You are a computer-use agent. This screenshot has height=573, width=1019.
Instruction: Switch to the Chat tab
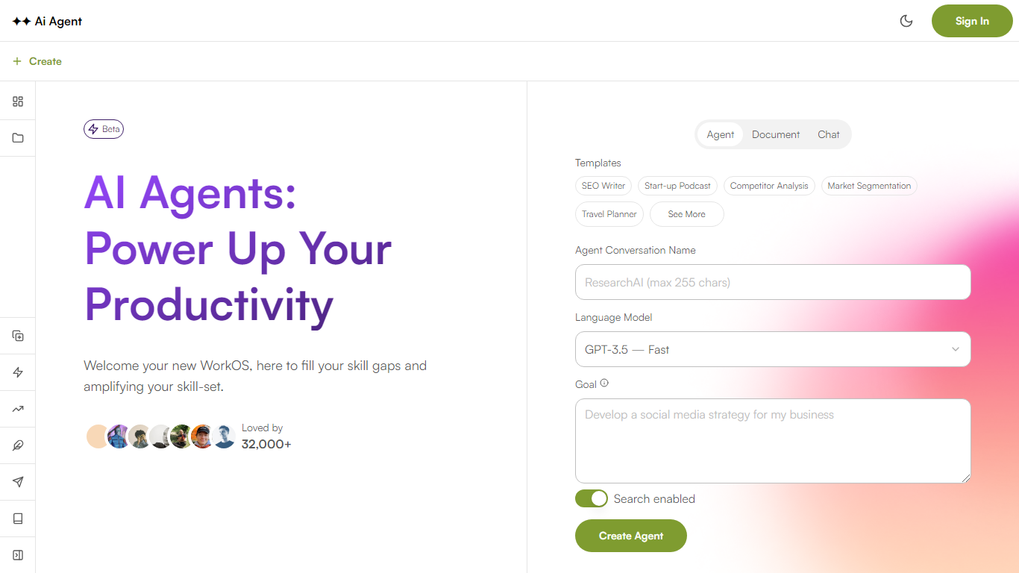click(828, 134)
